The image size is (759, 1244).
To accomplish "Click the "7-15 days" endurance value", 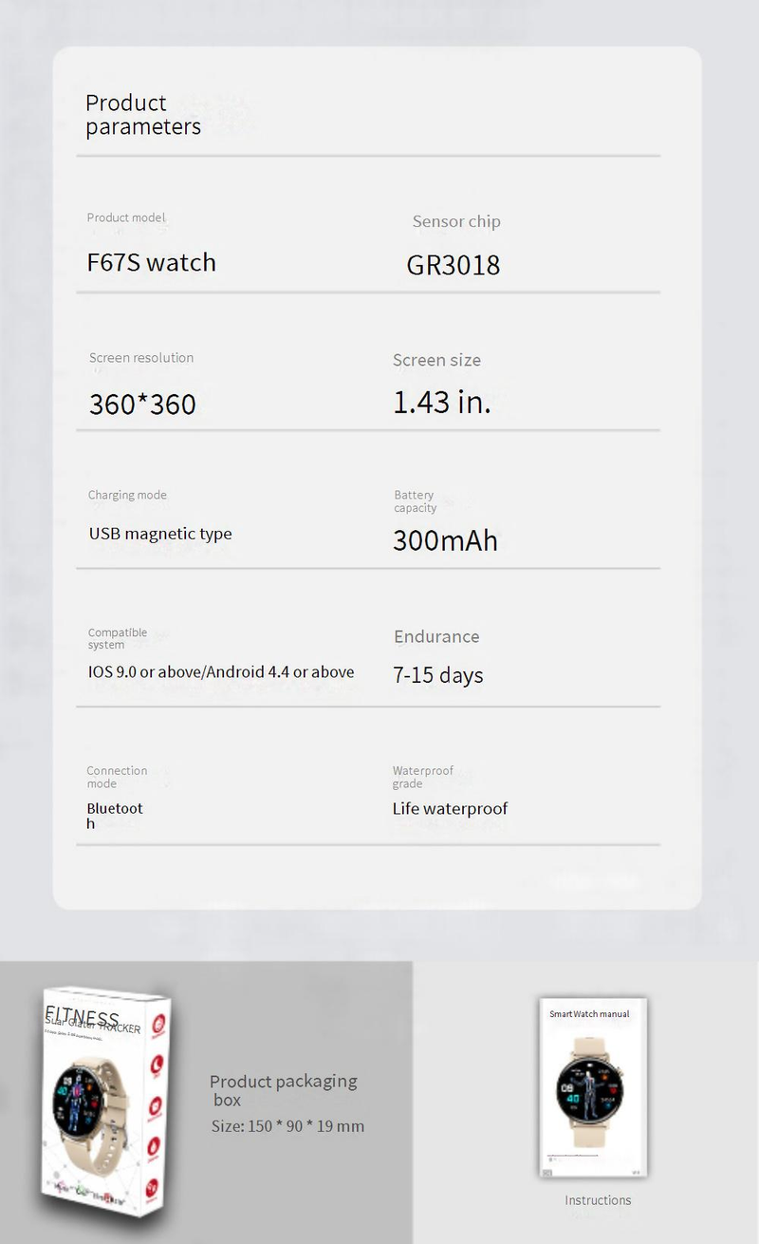I will pyautogui.click(x=438, y=675).
